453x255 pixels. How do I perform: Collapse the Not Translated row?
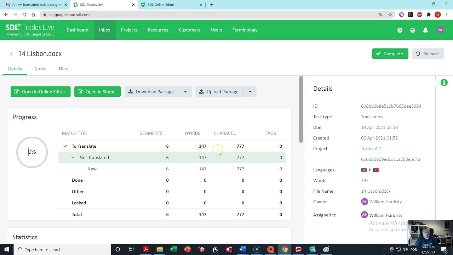(x=73, y=158)
